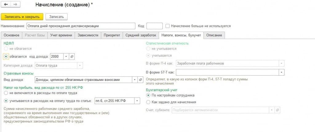Click 'Записать и закрыть' button
The image size is (315, 132).
[x=22, y=17]
